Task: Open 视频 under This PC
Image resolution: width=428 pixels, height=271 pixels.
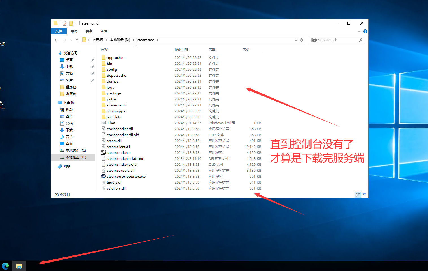Action: point(67,109)
